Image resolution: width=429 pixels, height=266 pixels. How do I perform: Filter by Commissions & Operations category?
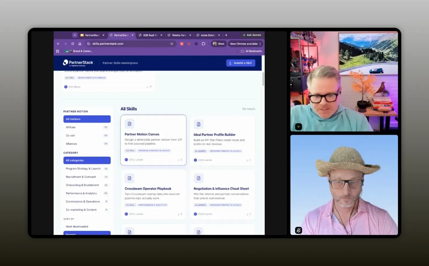pos(87,202)
